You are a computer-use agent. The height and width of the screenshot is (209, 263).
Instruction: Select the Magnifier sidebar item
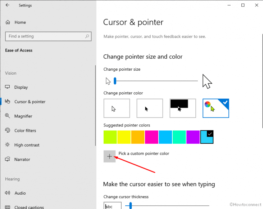pyautogui.click(x=23, y=116)
